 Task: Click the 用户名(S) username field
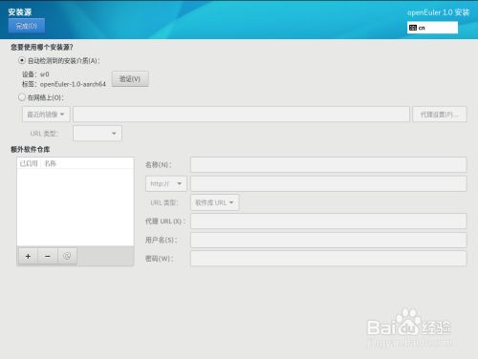(329, 240)
